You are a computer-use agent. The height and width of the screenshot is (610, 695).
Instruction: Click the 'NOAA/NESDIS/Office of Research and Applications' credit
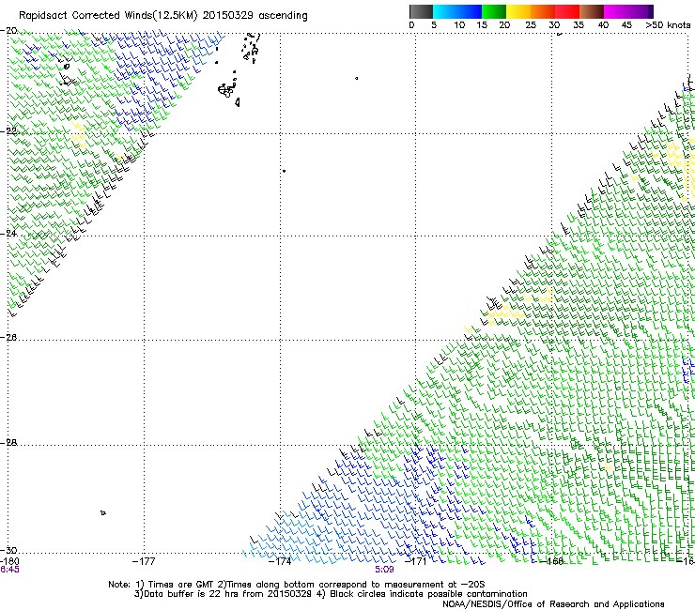(x=553, y=604)
